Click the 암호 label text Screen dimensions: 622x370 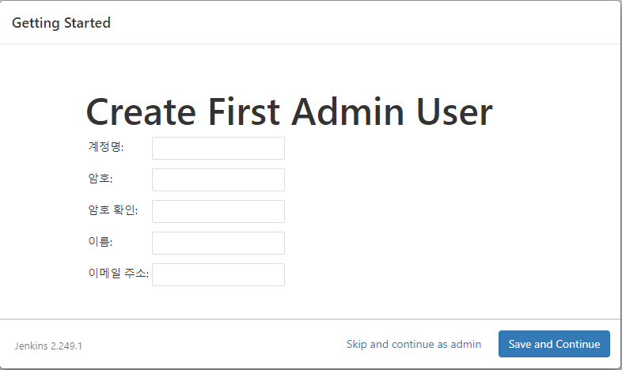(x=100, y=178)
